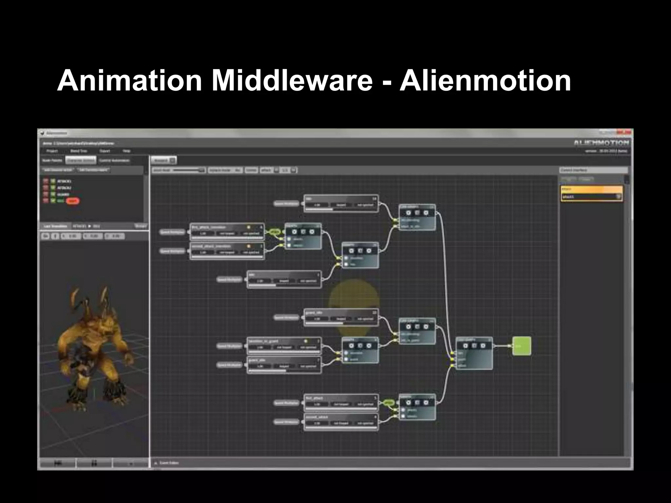Open loop mode dropdown on second_attack clip node
671x503 pixels.
[341, 423]
